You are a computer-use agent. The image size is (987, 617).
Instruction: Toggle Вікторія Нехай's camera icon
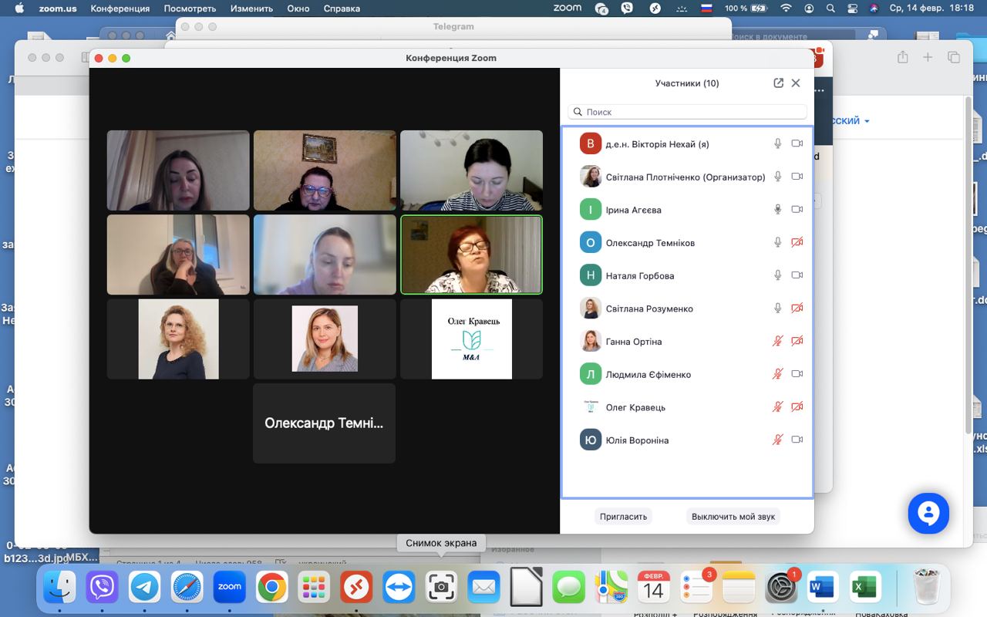pyautogui.click(x=797, y=143)
